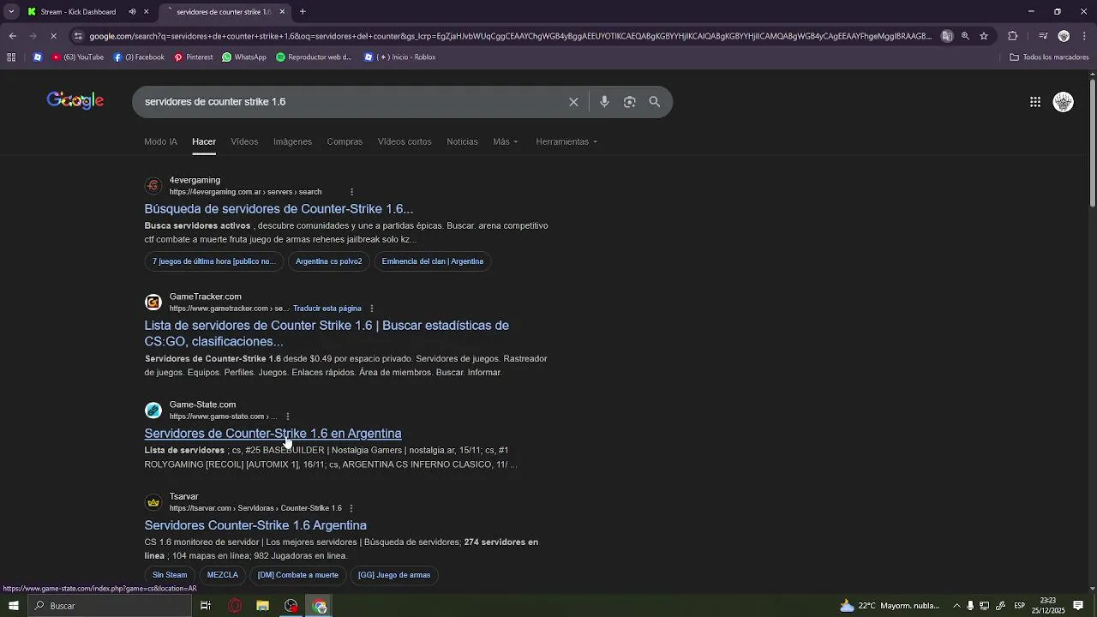1097x617 pixels.
Task: Close the servidores de counter strike tab
Action: coord(282,12)
